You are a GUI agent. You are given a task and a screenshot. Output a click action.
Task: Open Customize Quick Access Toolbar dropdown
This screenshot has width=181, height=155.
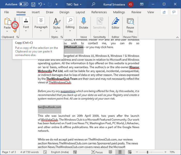point(57,4)
